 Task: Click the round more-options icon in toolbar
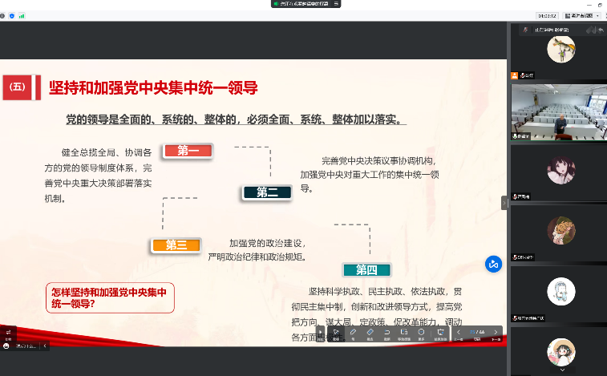[x=422, y=332]
